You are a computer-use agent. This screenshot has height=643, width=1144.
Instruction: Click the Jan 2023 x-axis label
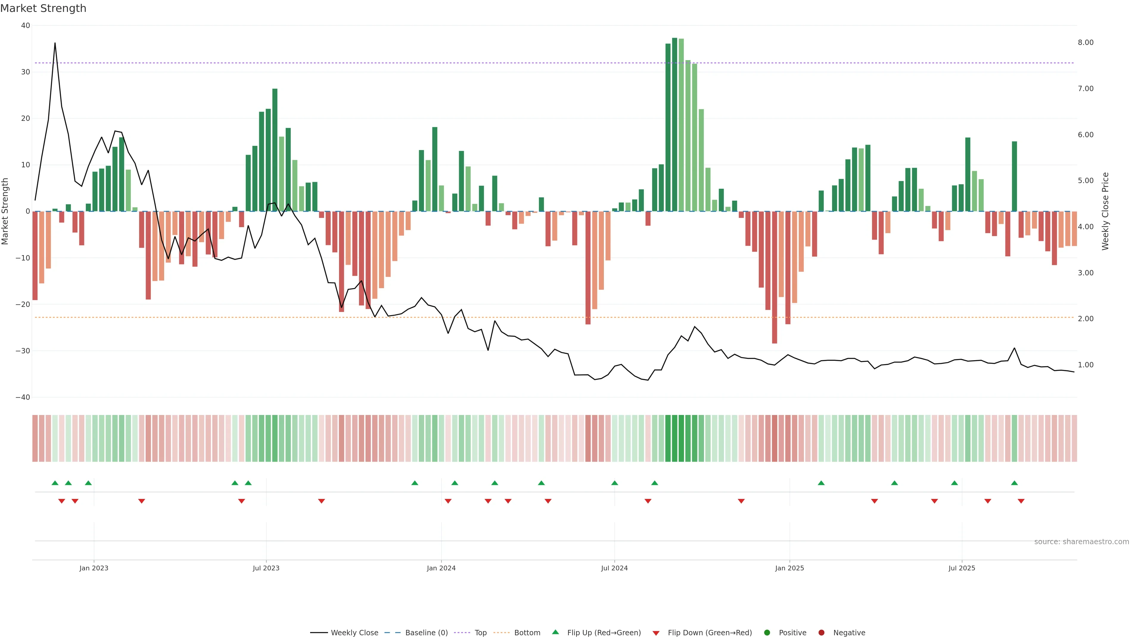point(94,568)
